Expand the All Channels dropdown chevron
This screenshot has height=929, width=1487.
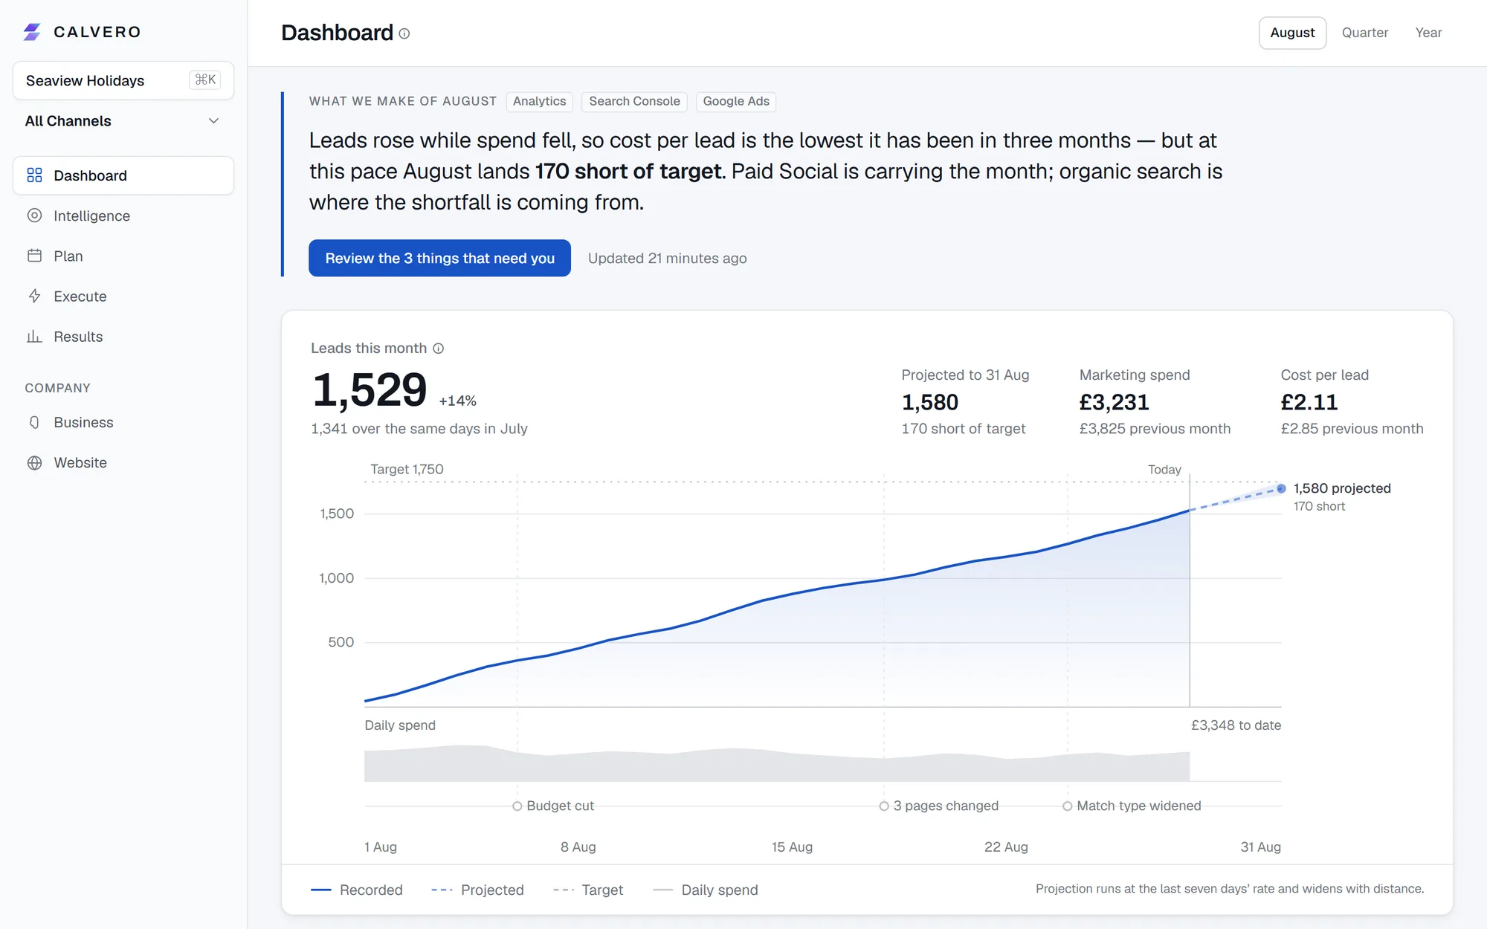[x=213, y=121]
